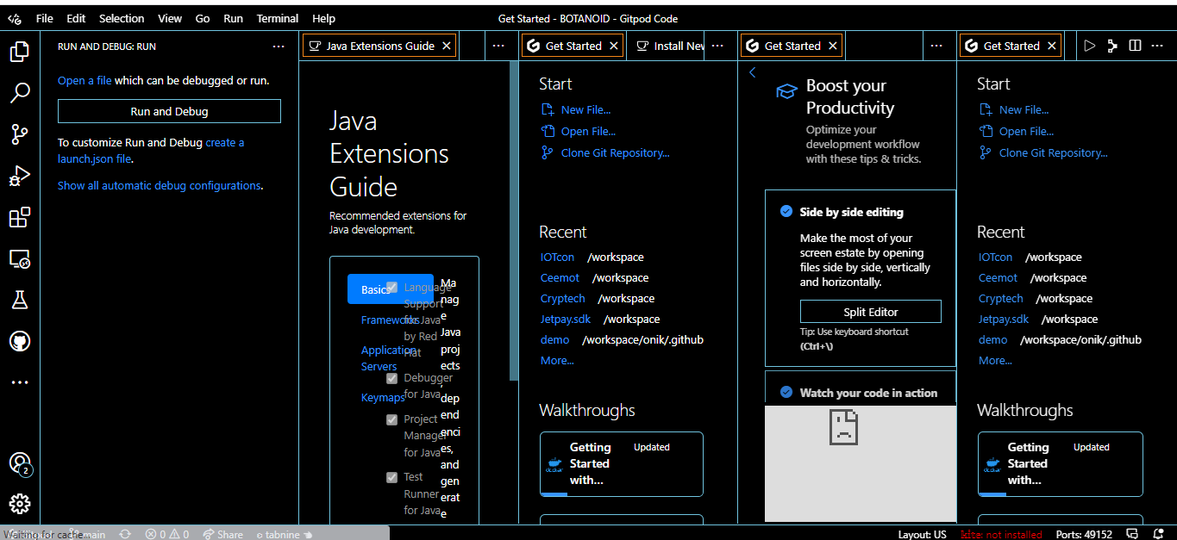Click Layout: US in status bar
The width and height of the screenshot is (1177, 540).
[x=922, y=534]
